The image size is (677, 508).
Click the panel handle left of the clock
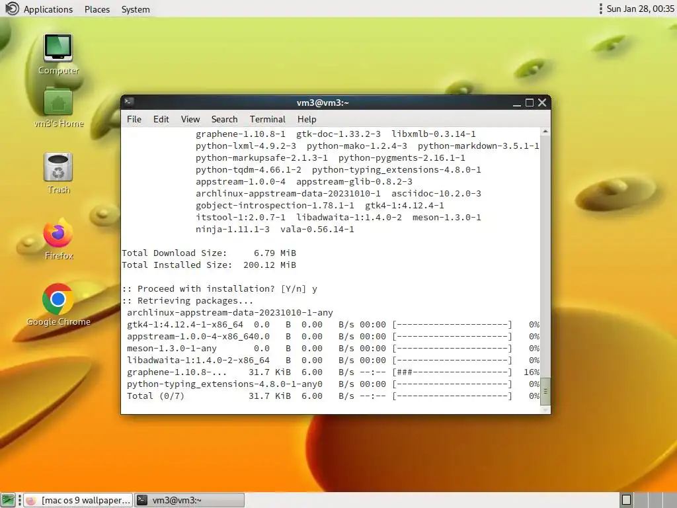(600, 9)
